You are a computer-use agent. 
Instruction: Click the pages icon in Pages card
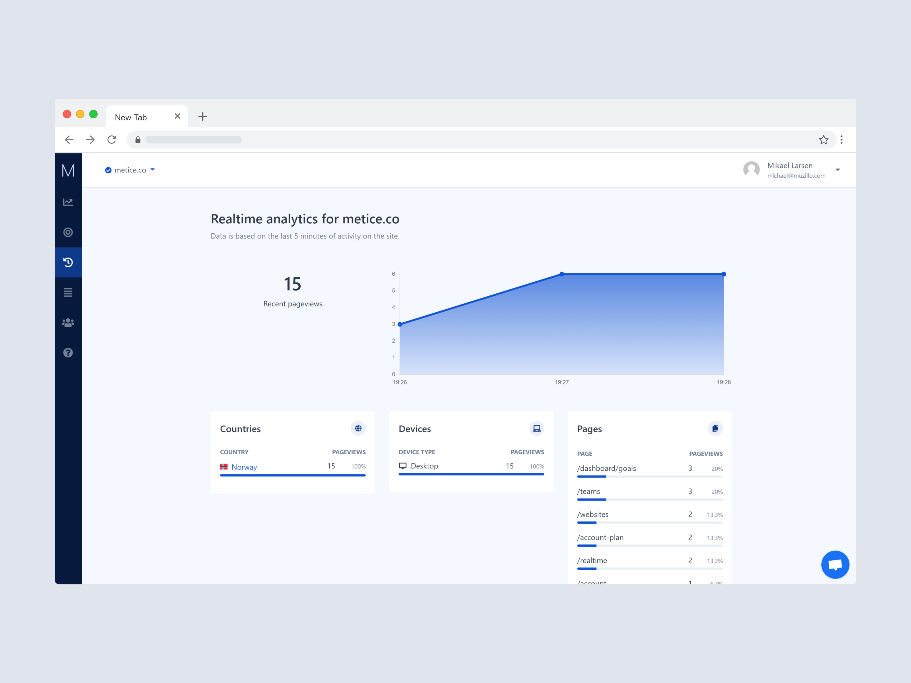[715, 429]
